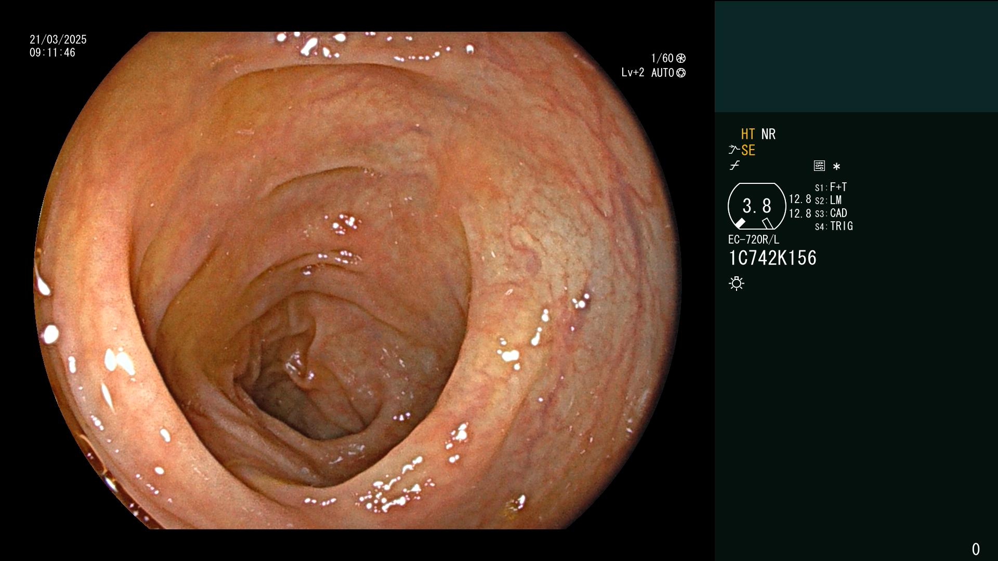Click the scope tip diagram showing 3.8
This screenshot has height=561, width=998.
757,206
